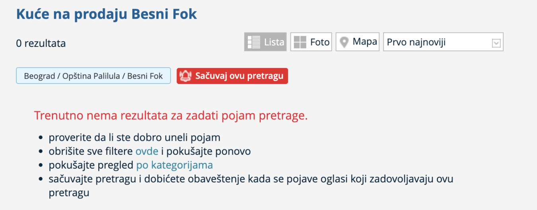Click the photo grid icon
537x210 pixels.
point(300,42)
